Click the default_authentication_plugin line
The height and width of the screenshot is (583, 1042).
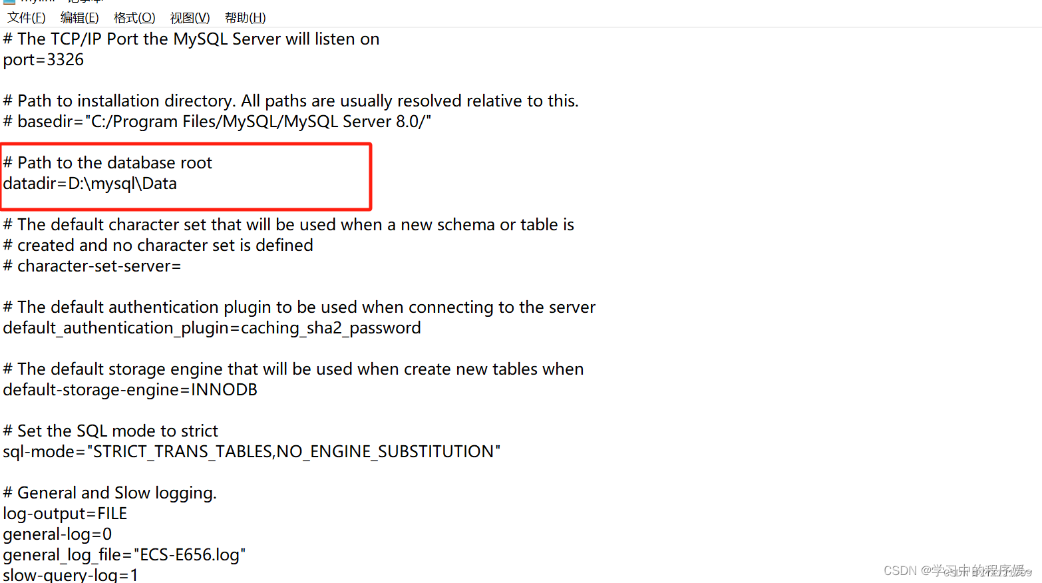(212, 327)
